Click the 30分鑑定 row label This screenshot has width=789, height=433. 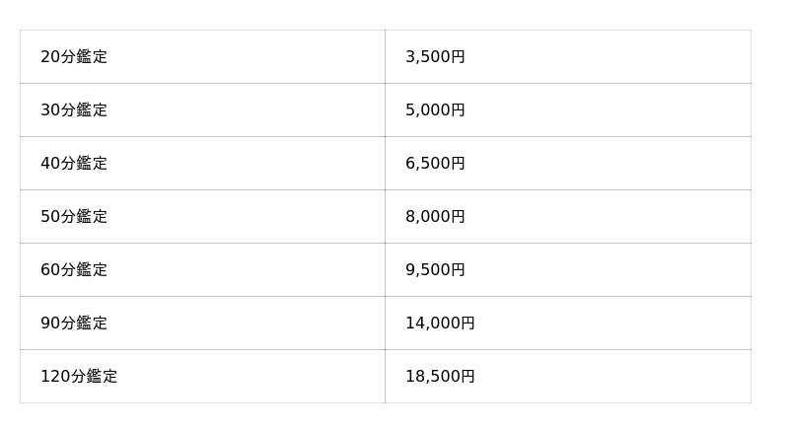[74, 110]
